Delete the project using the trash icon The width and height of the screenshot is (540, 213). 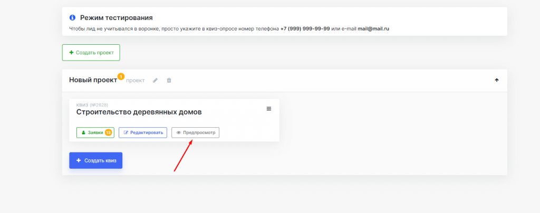[x=169, y=80]
